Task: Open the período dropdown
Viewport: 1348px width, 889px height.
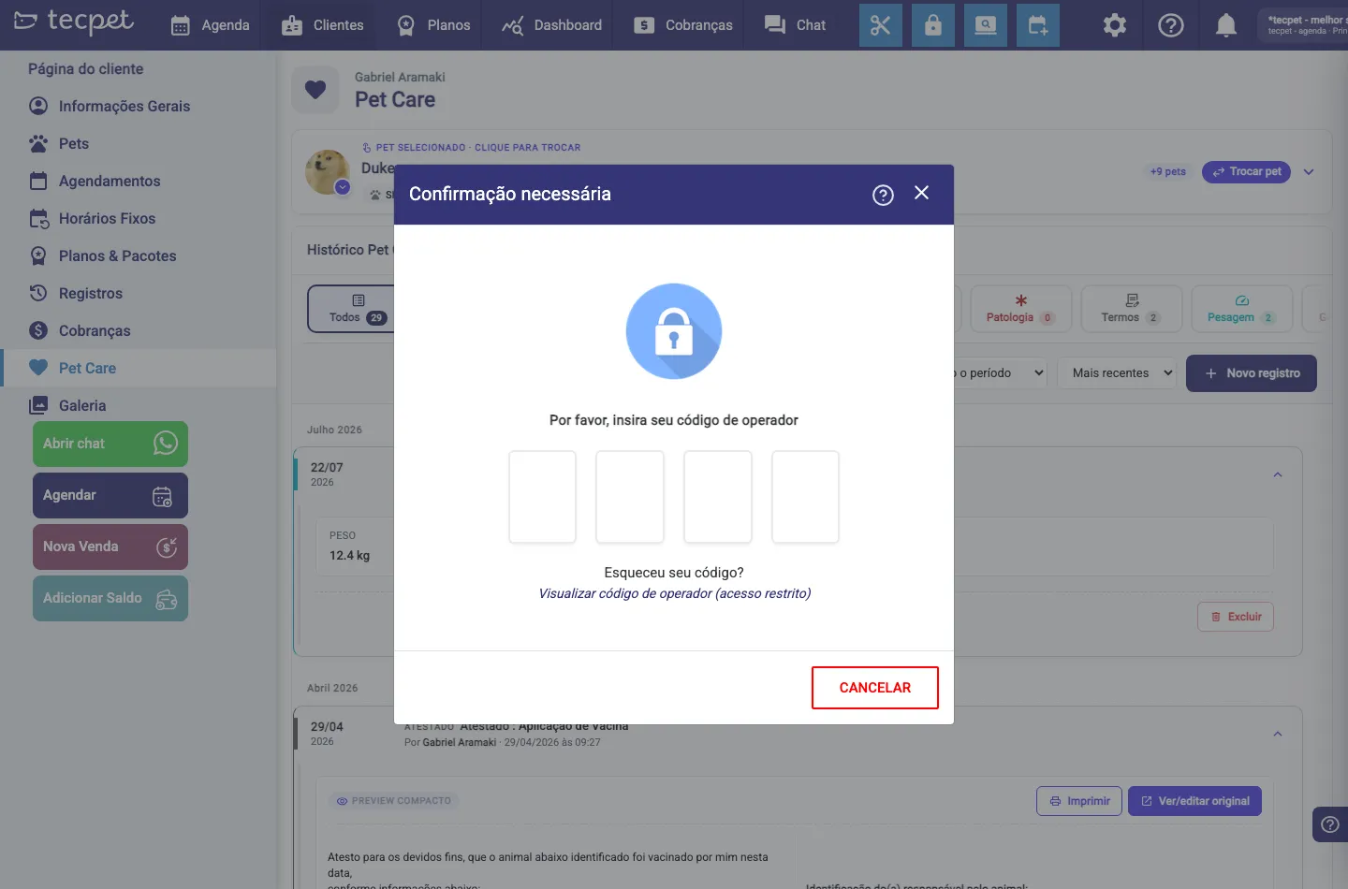Action: (x=999, y=373)
